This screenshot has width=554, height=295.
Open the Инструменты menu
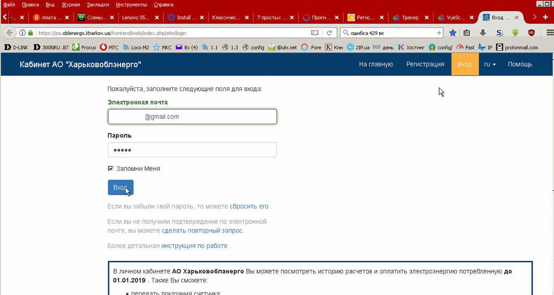coord(132,5)
